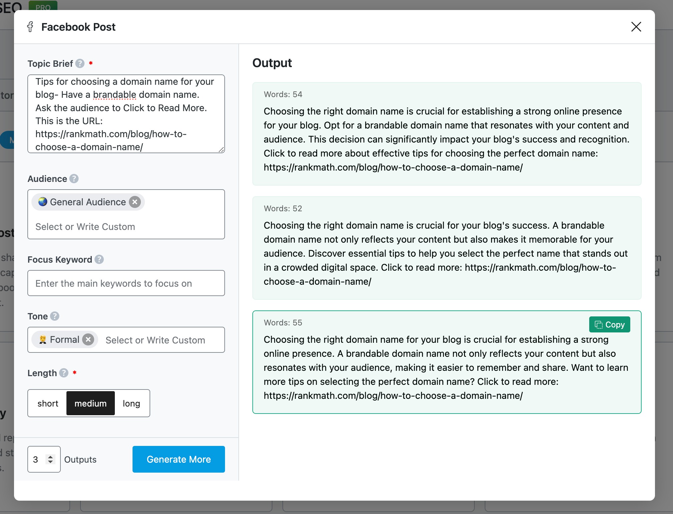Viewport: 673px width, 514px height.
Task: Open the Audience help tooltip icon
Action: 74,179
